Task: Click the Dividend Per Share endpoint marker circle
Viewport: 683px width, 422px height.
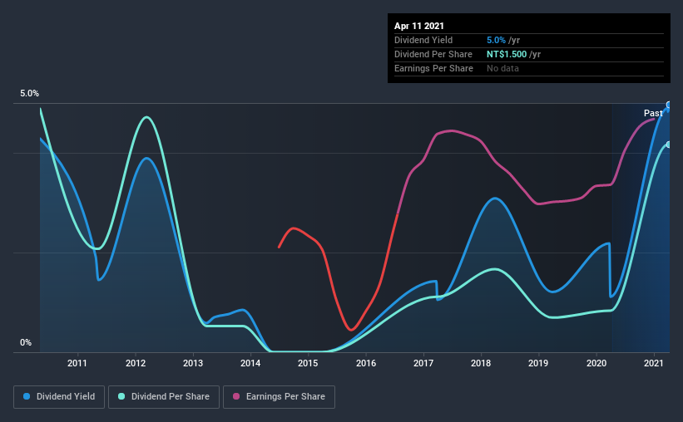Action: click(x=669, y=145)
